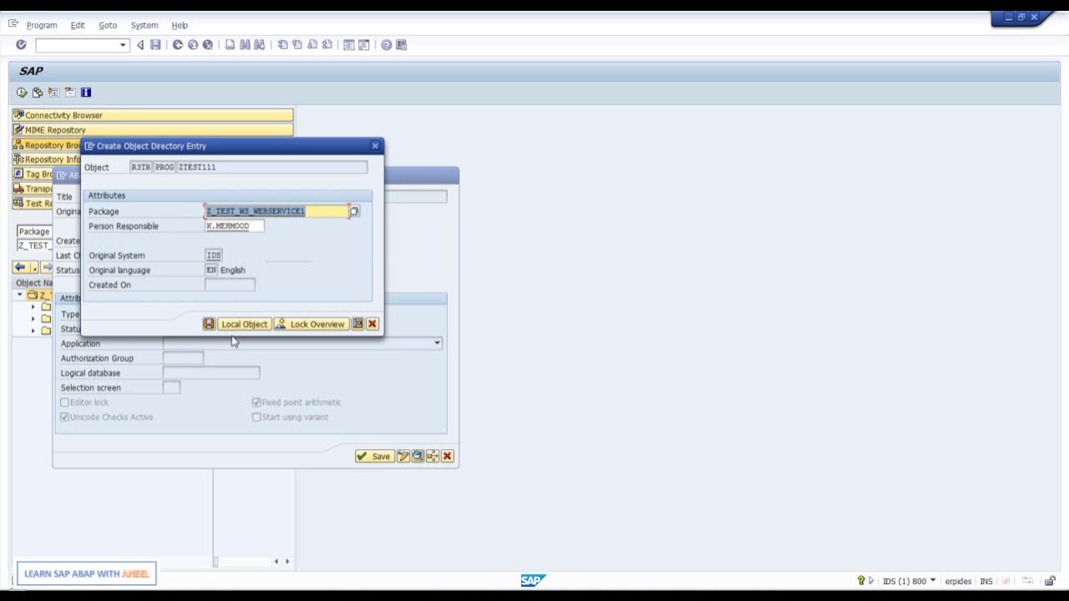
Task: Click the yellow question mark status bar icon
Action: pos(861,580)
